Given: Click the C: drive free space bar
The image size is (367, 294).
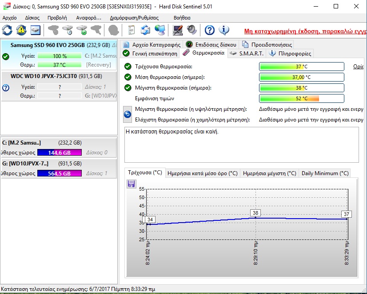Looking at the screenshot, I should click(x=60, y=153).
